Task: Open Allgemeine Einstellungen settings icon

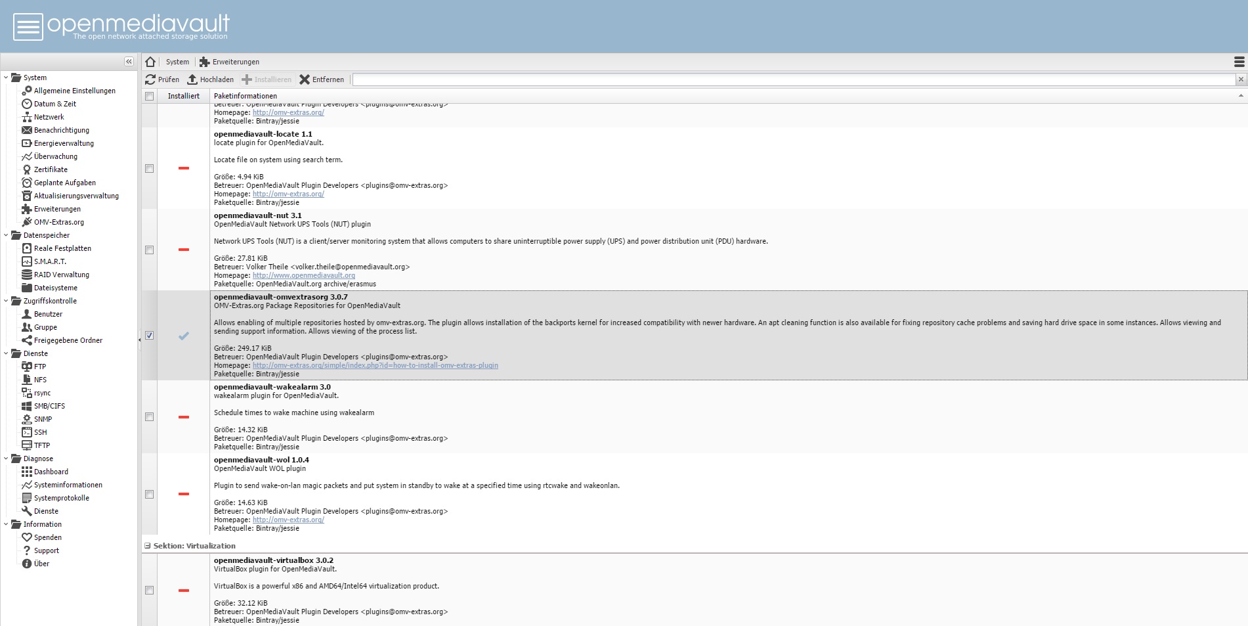Action: click(27, 91)
